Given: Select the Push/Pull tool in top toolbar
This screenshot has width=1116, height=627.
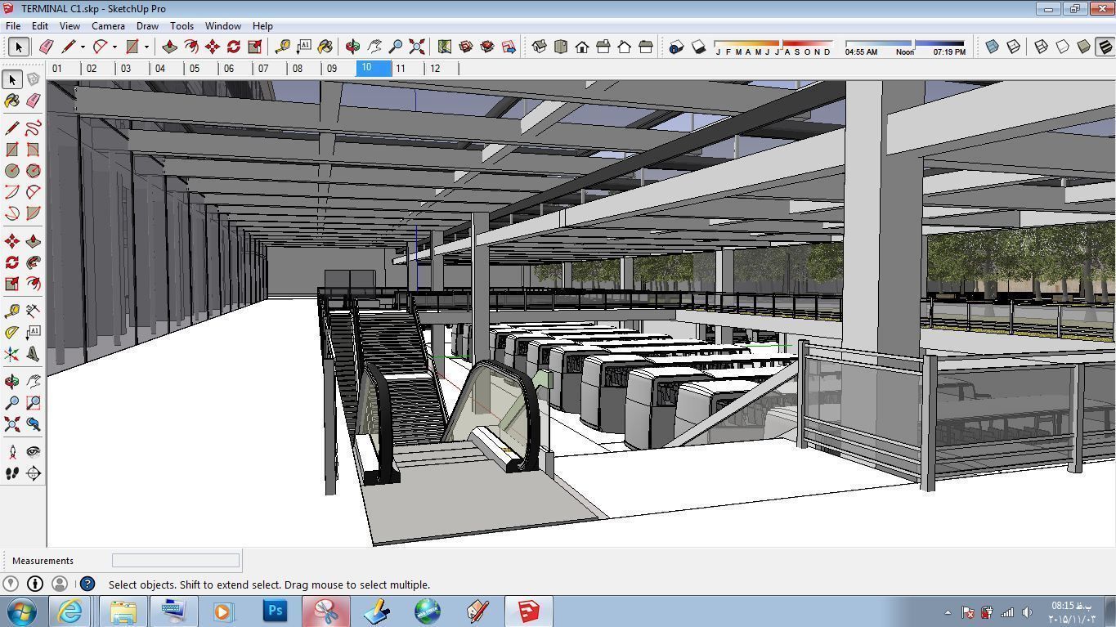Looking at the screenshot, I should click(x=170, y=47).
